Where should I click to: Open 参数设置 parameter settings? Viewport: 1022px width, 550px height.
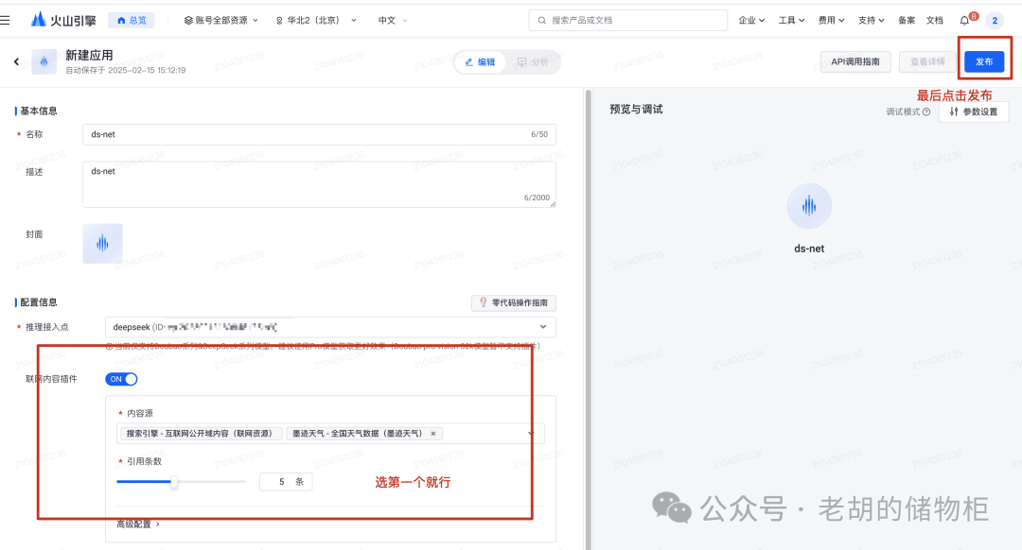(x=974, y=112)
